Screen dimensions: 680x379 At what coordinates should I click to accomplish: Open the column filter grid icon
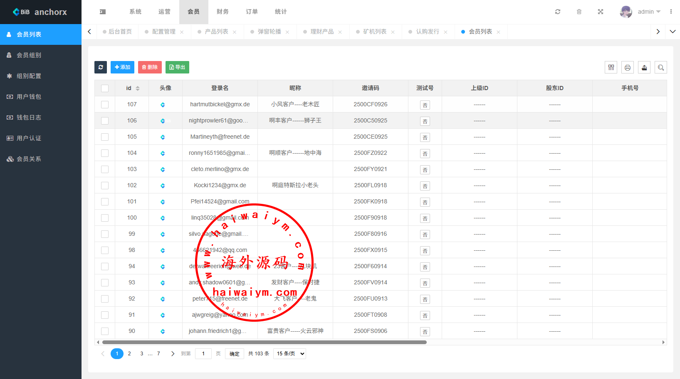[x=611, y=67]
